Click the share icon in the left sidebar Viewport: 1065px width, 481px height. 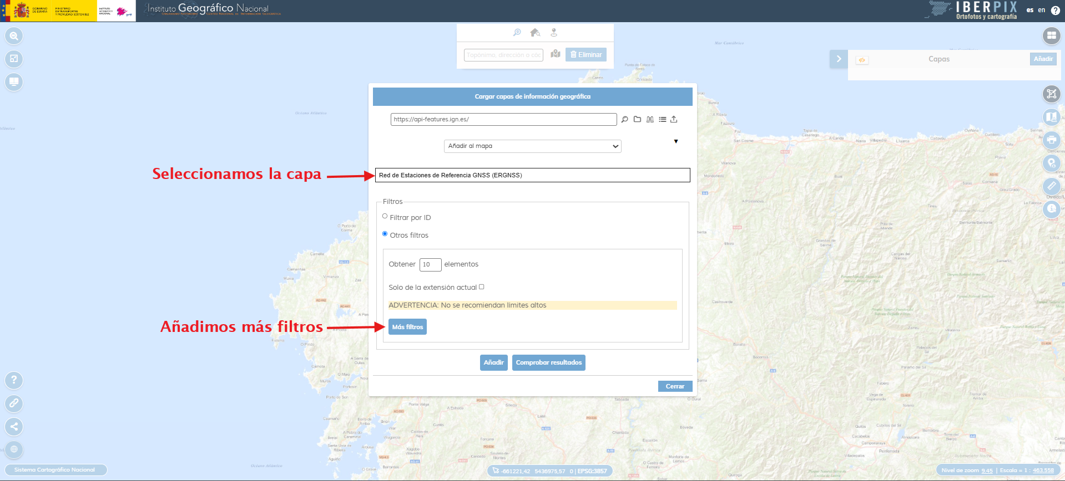(x=14, y=426)
